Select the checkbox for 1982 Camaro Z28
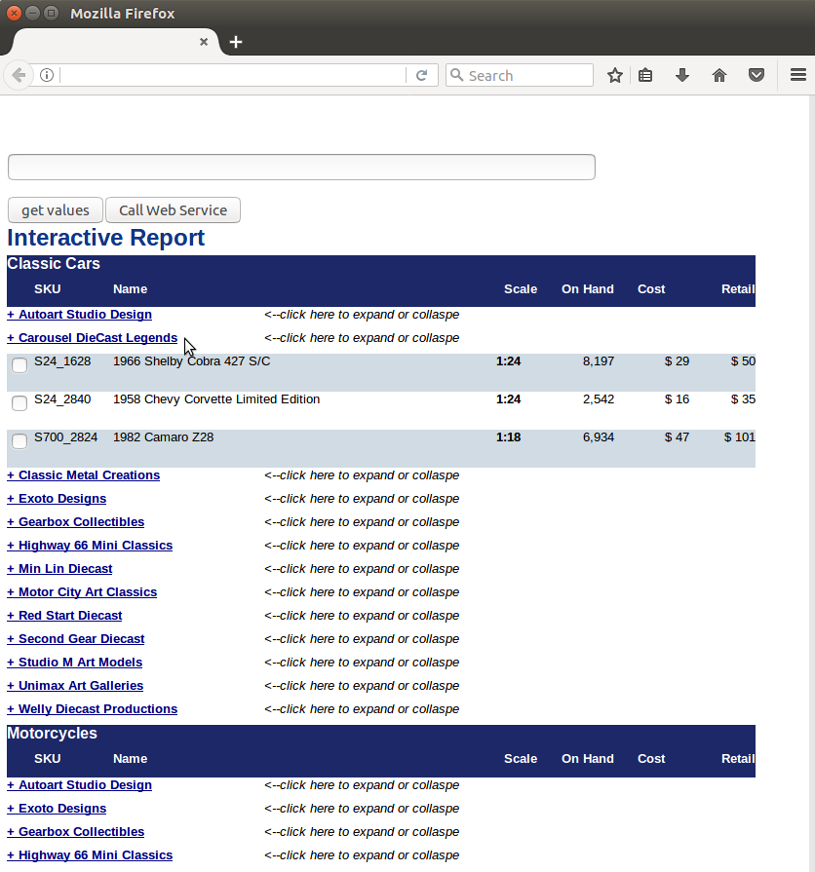The width and height of the screenshot is (815, 872). [x=19, y=441]
